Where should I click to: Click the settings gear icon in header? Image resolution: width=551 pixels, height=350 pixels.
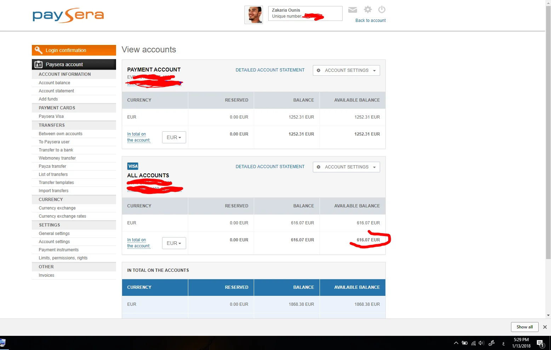point(368,10)
